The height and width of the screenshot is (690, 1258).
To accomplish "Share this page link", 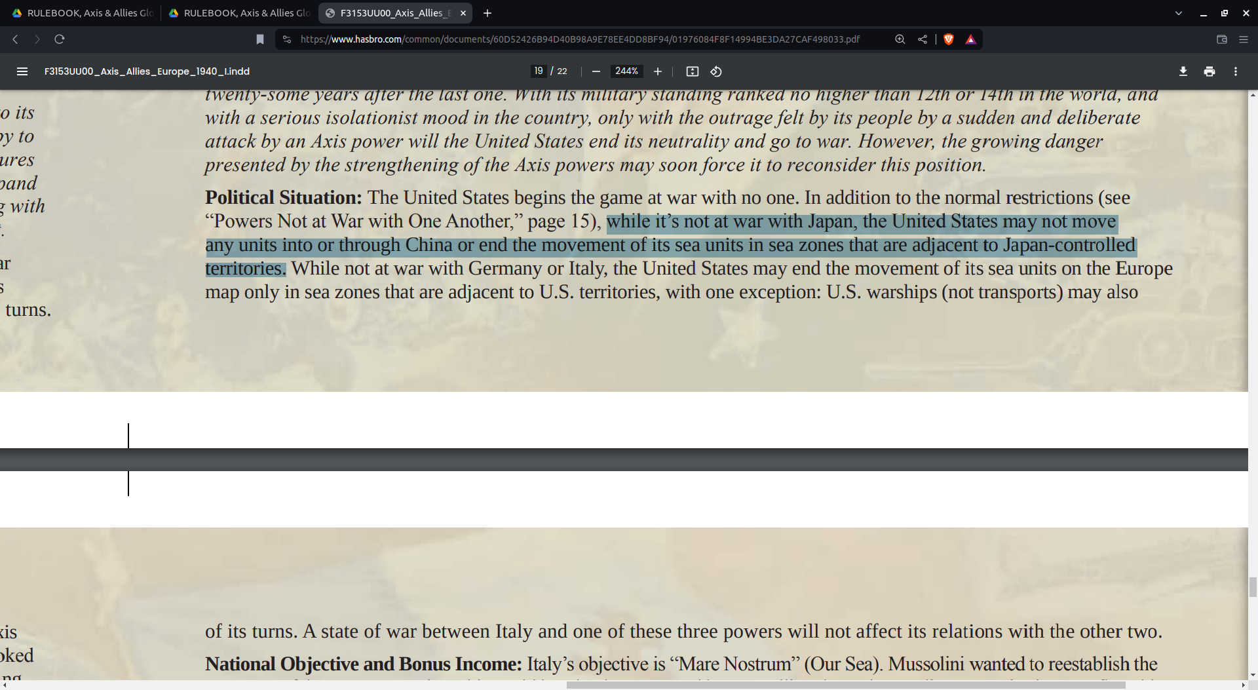I will point(923,39).
